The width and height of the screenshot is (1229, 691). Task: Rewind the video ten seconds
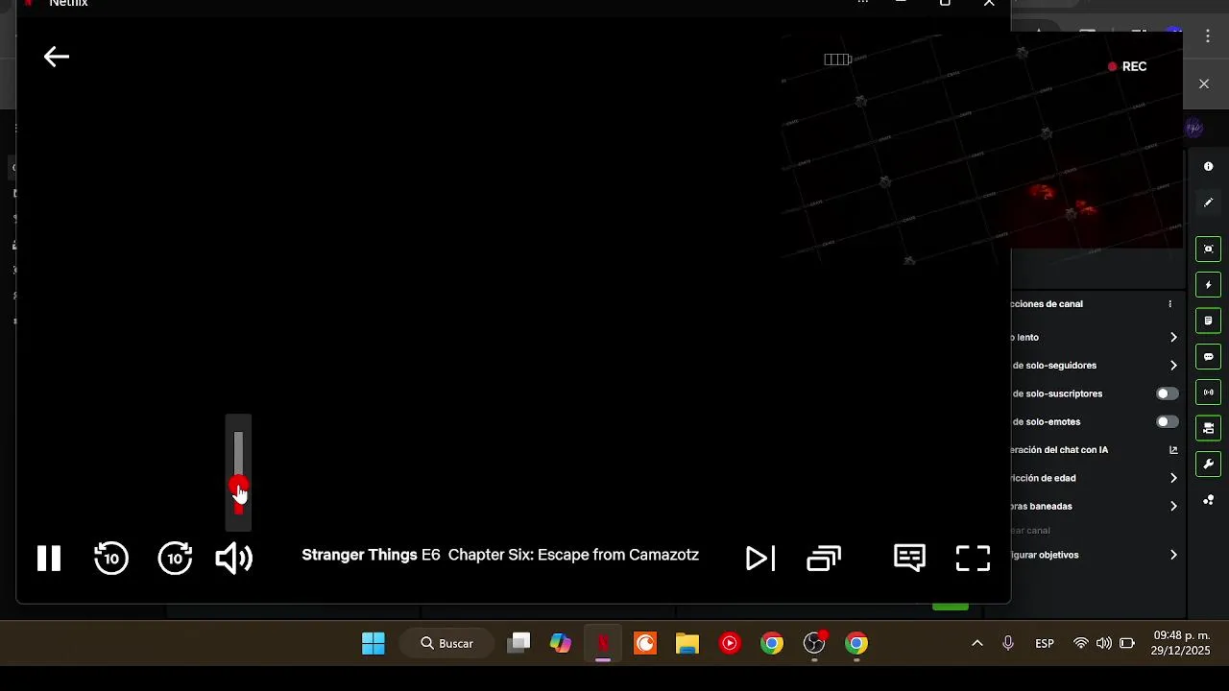[111, 558]
